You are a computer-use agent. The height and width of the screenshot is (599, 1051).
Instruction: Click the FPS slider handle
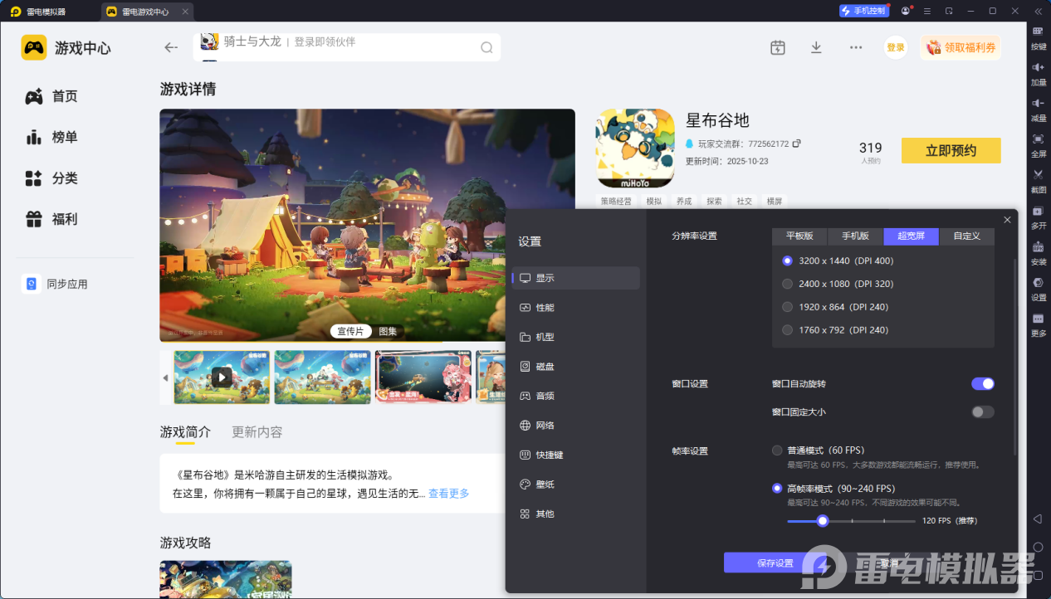point(823,521)
